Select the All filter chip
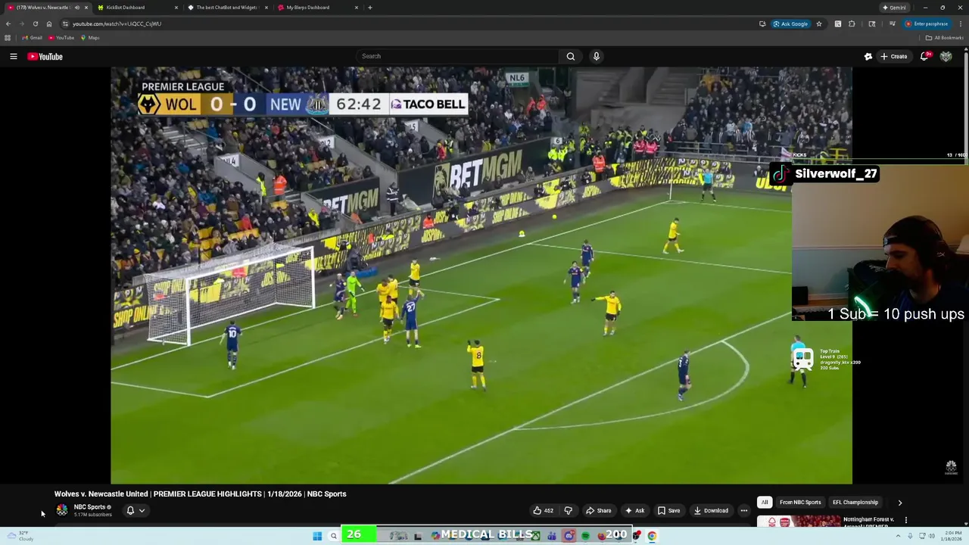The height and width of the screenshot is (545, 969). click(765, 502)
